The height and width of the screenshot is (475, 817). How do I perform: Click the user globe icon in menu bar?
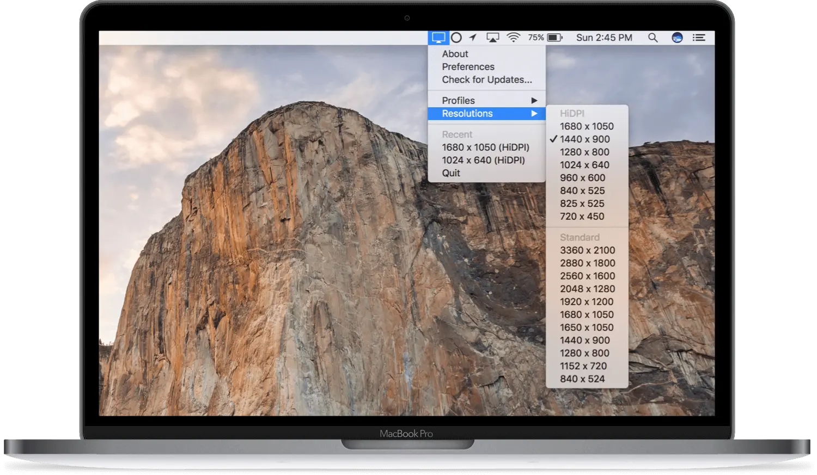pyautogui.click(x=677, y=38)
